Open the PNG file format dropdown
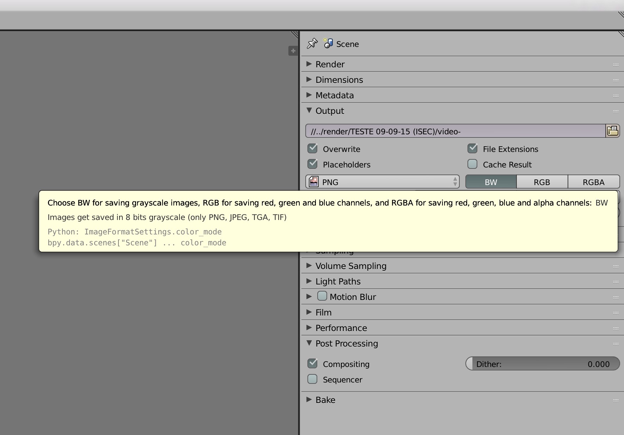Viewport: 624px width, 435px height. 383,182
